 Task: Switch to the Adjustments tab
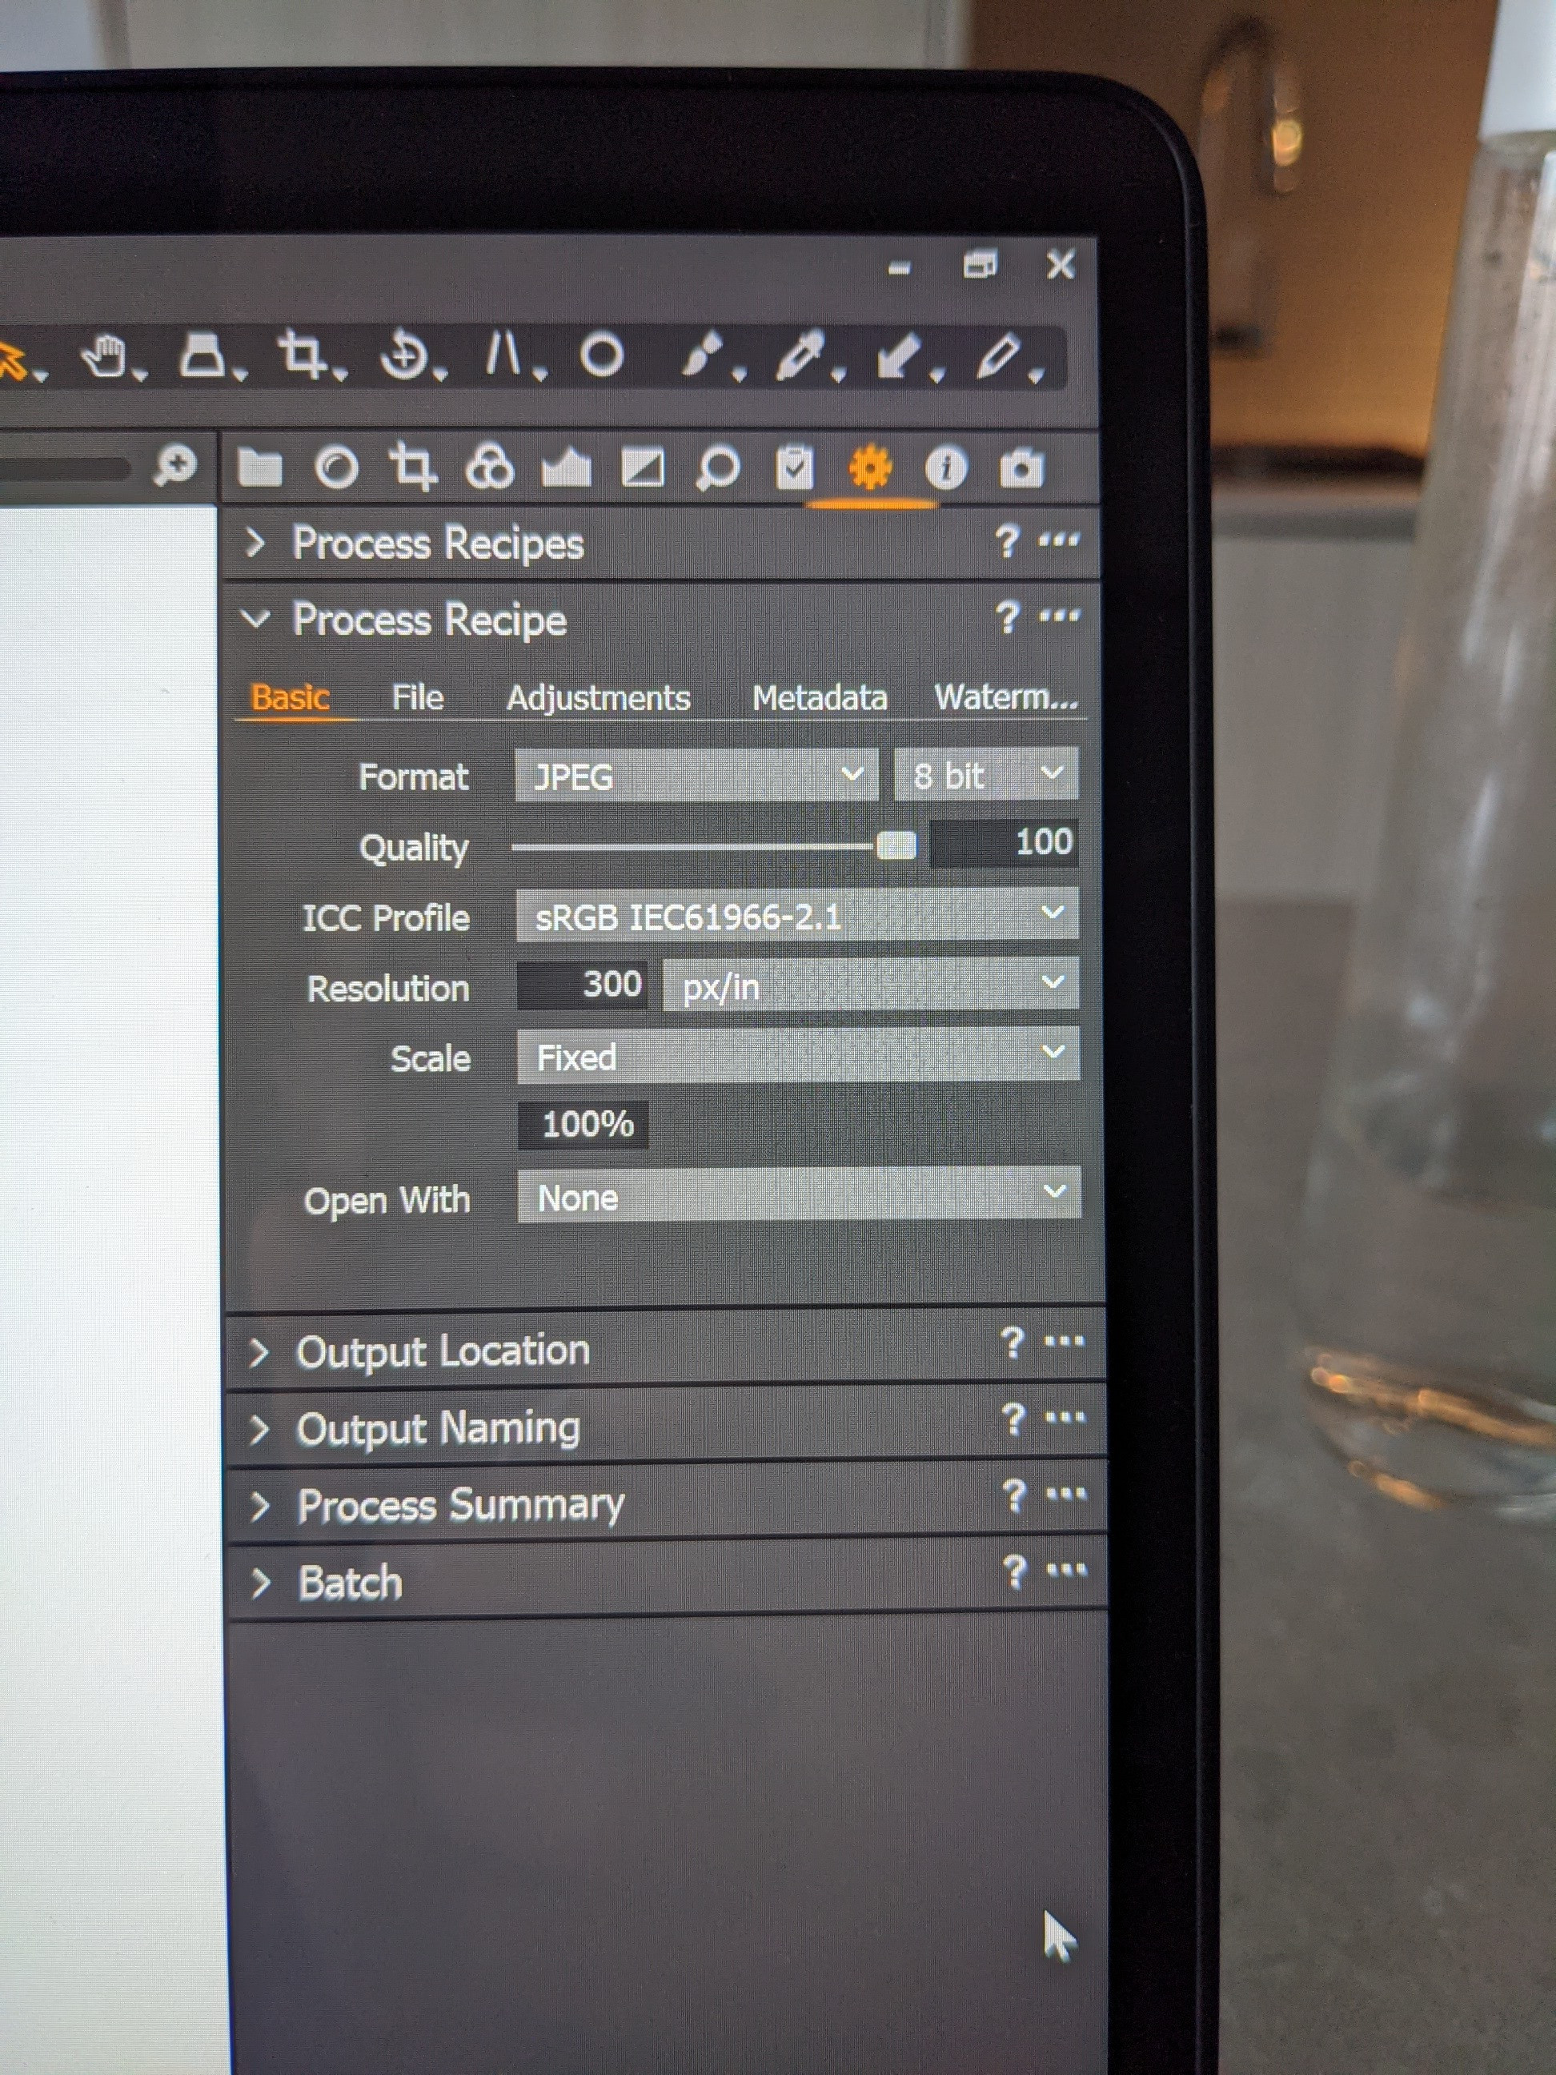[x=599, y=696]
